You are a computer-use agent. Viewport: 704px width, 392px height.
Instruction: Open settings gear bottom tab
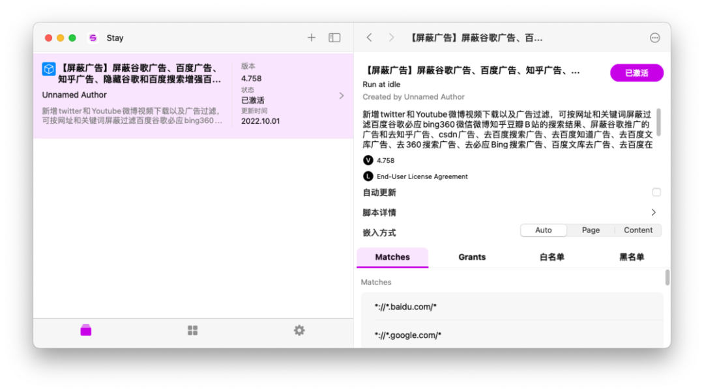[299, 331]
